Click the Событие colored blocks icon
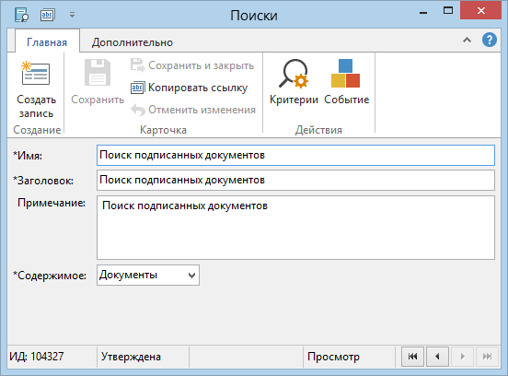The image size is (508, 376). 346,82
